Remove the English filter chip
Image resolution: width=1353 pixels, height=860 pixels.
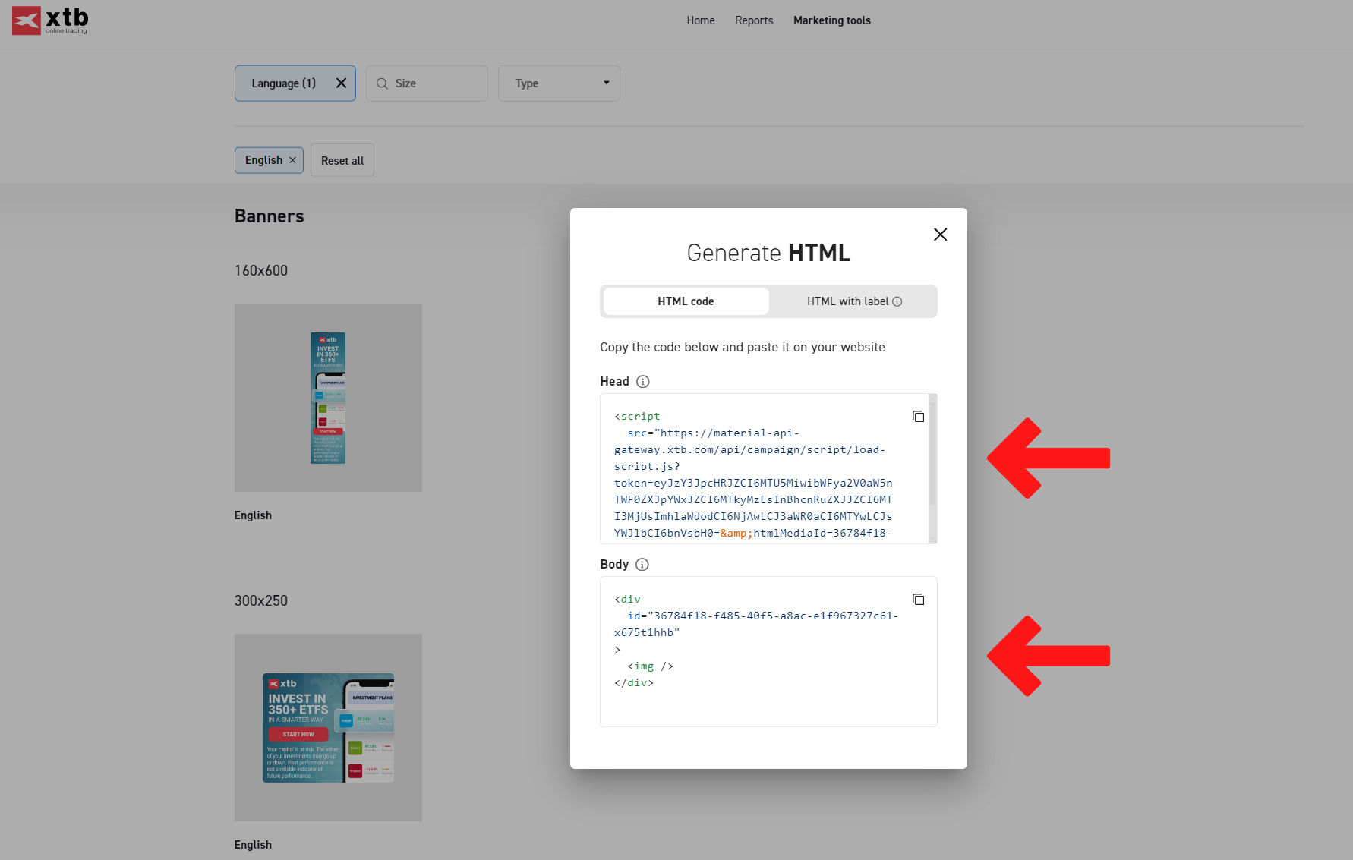point(292,160)
